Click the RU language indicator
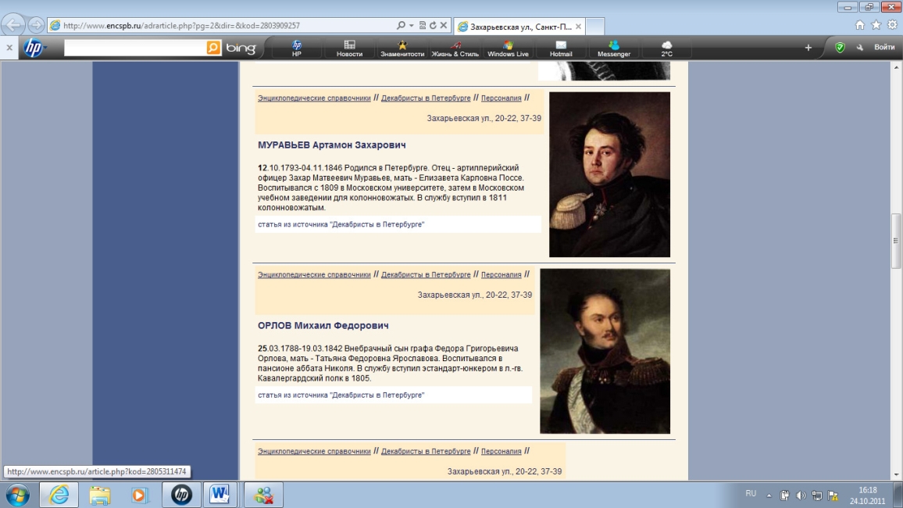The height and width of the screenshot is (508, 903). coord(751,494)
